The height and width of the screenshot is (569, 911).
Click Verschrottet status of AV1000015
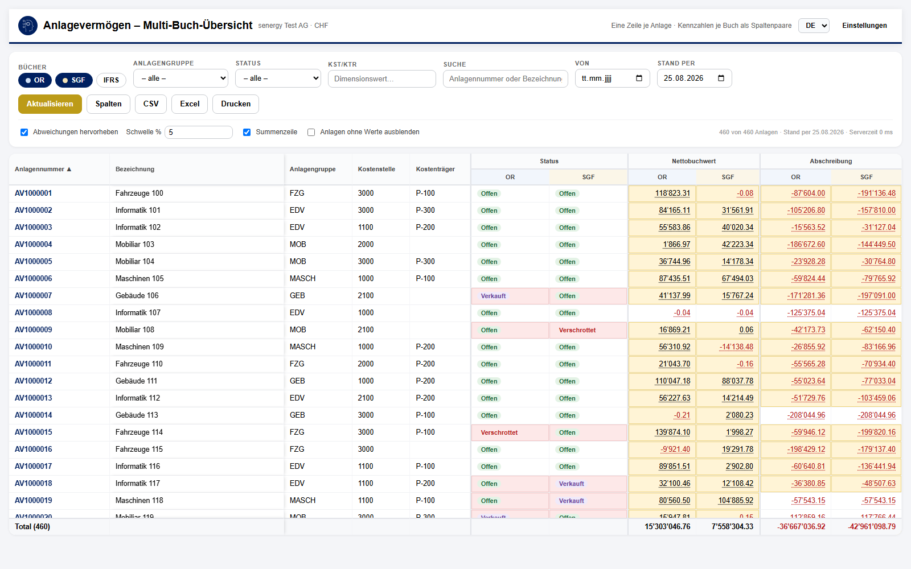499,432
